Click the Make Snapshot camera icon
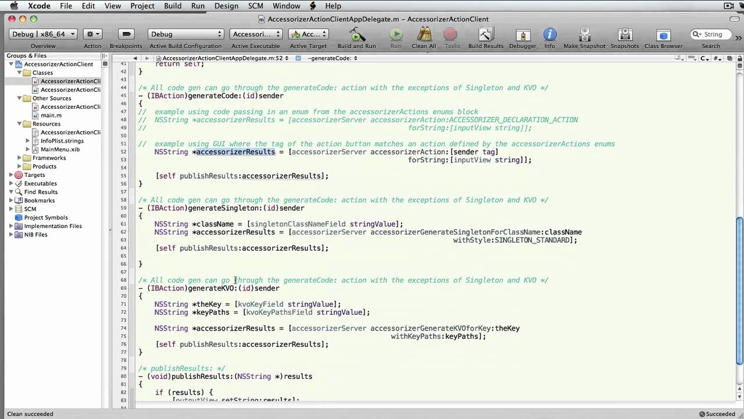Viewport: 744px width, 419px height. pyautogui.click(x=584, y=35)
